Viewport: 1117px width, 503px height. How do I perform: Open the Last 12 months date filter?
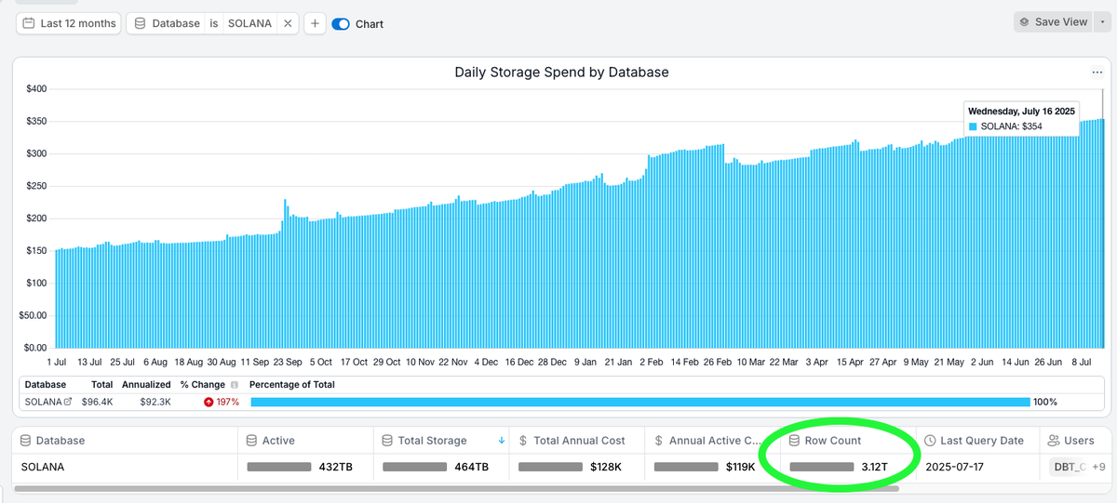(69, 23)
